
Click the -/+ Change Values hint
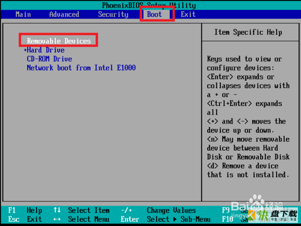(x=158, y=210)
